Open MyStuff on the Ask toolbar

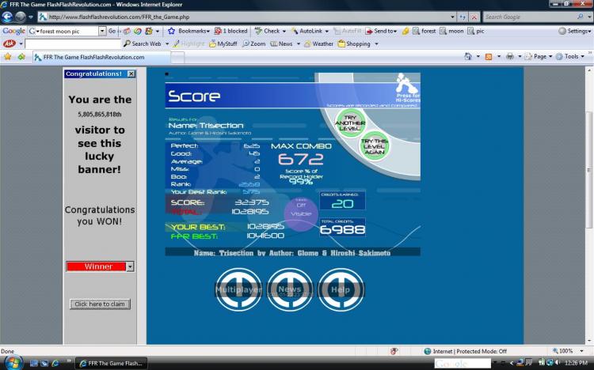(223, 44)
